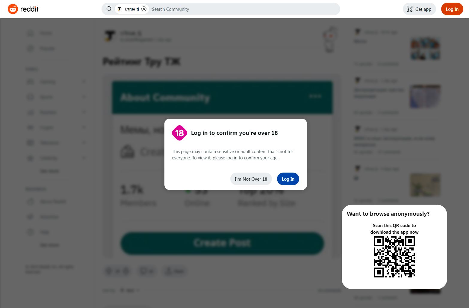Click See more under Topics
469x308 pixels.
pos(50,171)
